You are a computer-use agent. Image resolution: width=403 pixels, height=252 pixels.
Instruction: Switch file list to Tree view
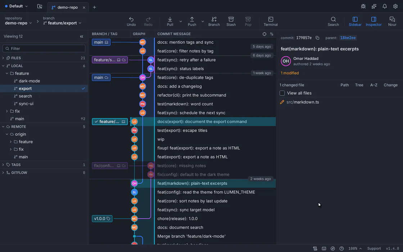(x=359, y=85)
